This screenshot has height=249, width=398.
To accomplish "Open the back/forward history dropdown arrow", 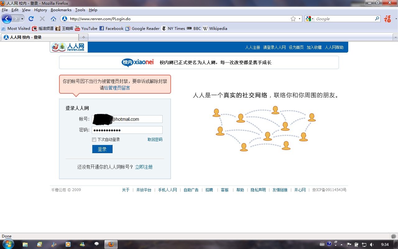I will coord(22,19).
